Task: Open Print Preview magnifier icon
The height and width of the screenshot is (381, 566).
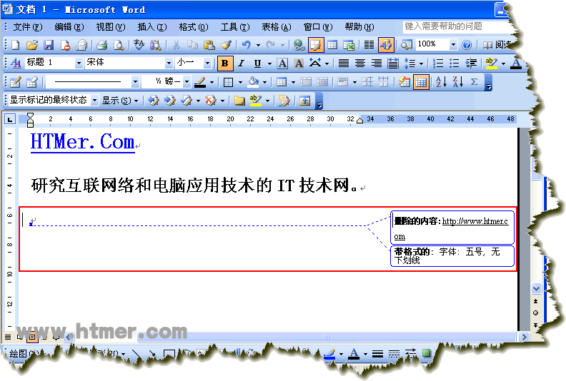Action: click(119, 45)
